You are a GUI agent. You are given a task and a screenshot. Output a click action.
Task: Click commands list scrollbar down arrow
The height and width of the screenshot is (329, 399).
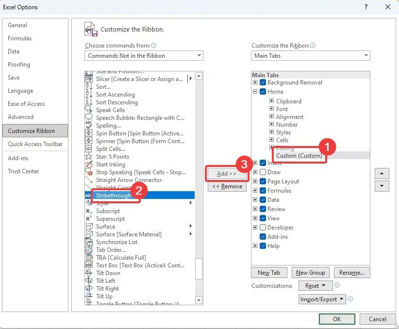(x=199, y=300)
